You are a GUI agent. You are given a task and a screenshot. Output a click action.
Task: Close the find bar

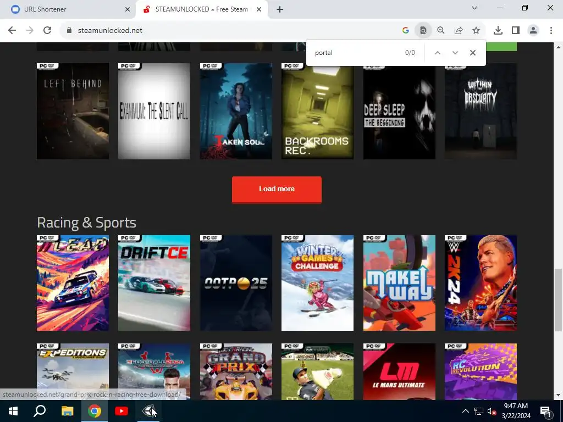coord(473,53)
